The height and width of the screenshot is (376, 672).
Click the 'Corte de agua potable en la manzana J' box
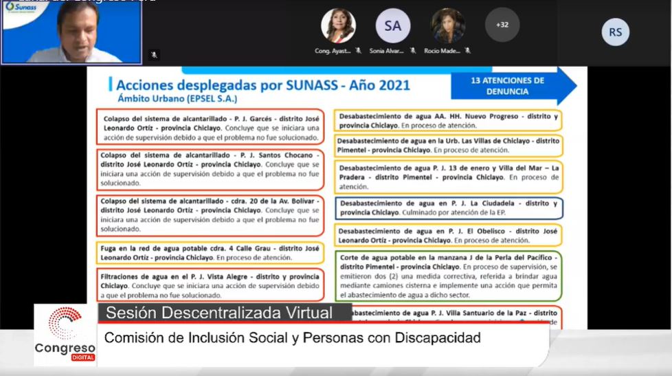[448, 276]
